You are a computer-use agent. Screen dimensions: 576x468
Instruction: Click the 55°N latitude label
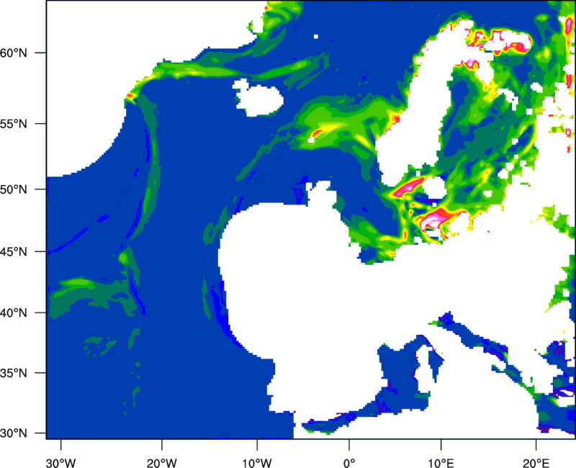14,124
